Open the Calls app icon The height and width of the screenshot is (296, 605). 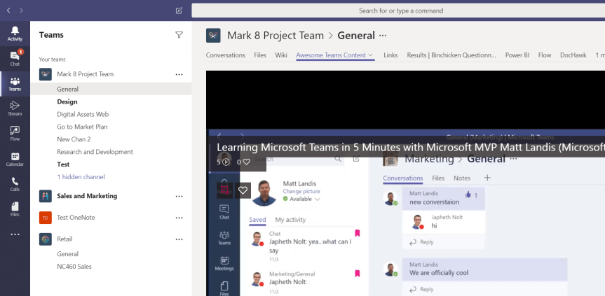[x=15, y=183]
